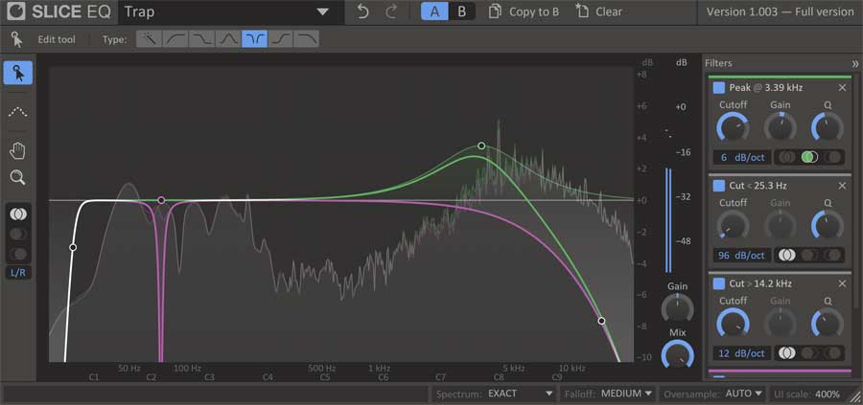Select the magnifier zoom tool
The height and width of the screenshot is (405, 863).
coord(18,177)
